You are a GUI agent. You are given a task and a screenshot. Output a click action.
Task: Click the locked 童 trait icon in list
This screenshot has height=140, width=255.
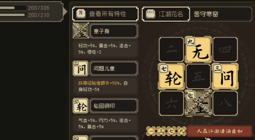coord(81,31)
